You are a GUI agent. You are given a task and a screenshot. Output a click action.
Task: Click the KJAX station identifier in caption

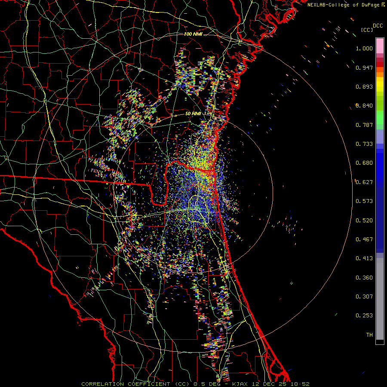(241, 384)
